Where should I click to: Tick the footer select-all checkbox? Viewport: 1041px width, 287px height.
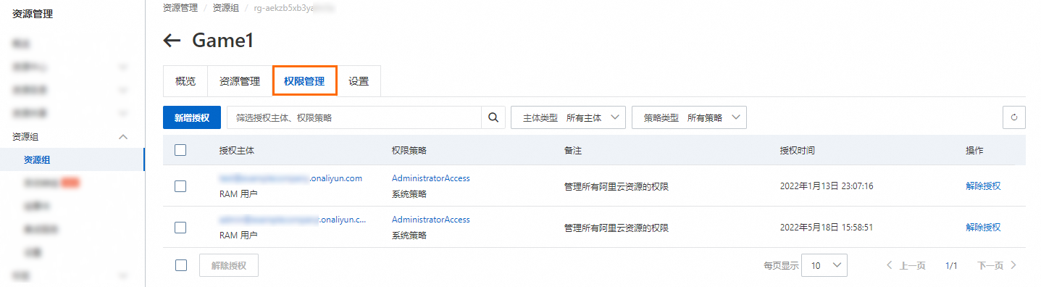click(x=181, y=265)
